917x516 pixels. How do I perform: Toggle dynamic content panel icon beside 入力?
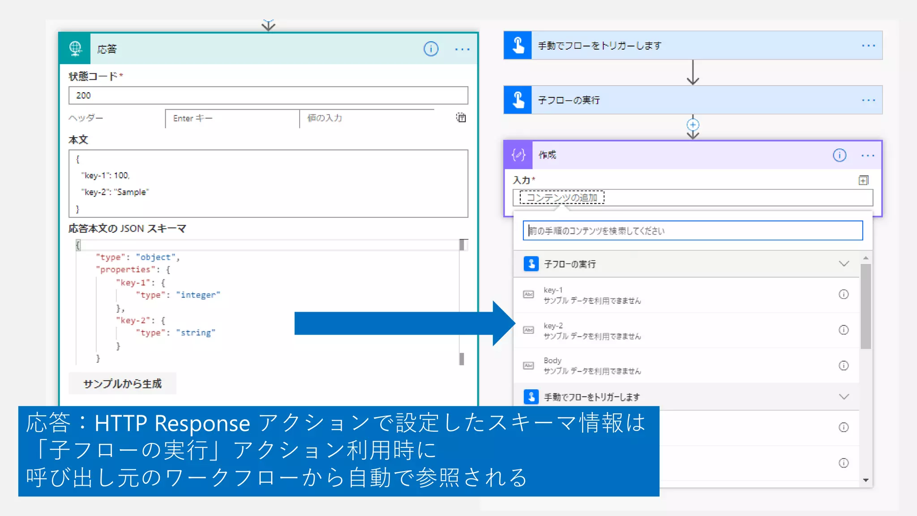point(863,180)
